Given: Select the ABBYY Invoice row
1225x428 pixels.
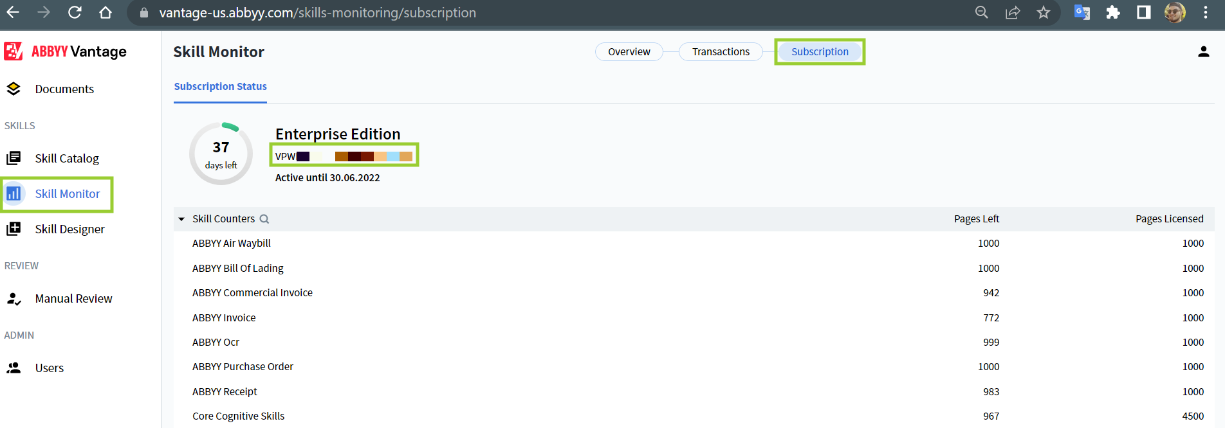Looking at the screenshot, I should pos(694,317).
